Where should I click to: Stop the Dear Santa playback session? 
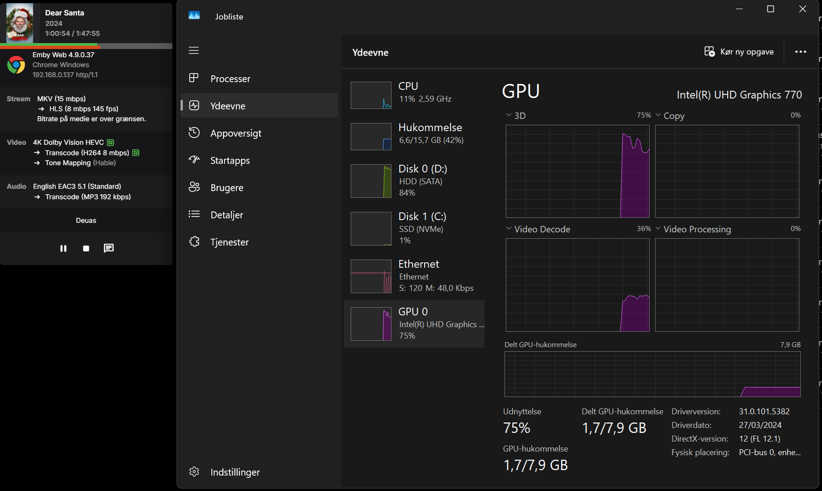pyautogui.click(x=86, y=248)
